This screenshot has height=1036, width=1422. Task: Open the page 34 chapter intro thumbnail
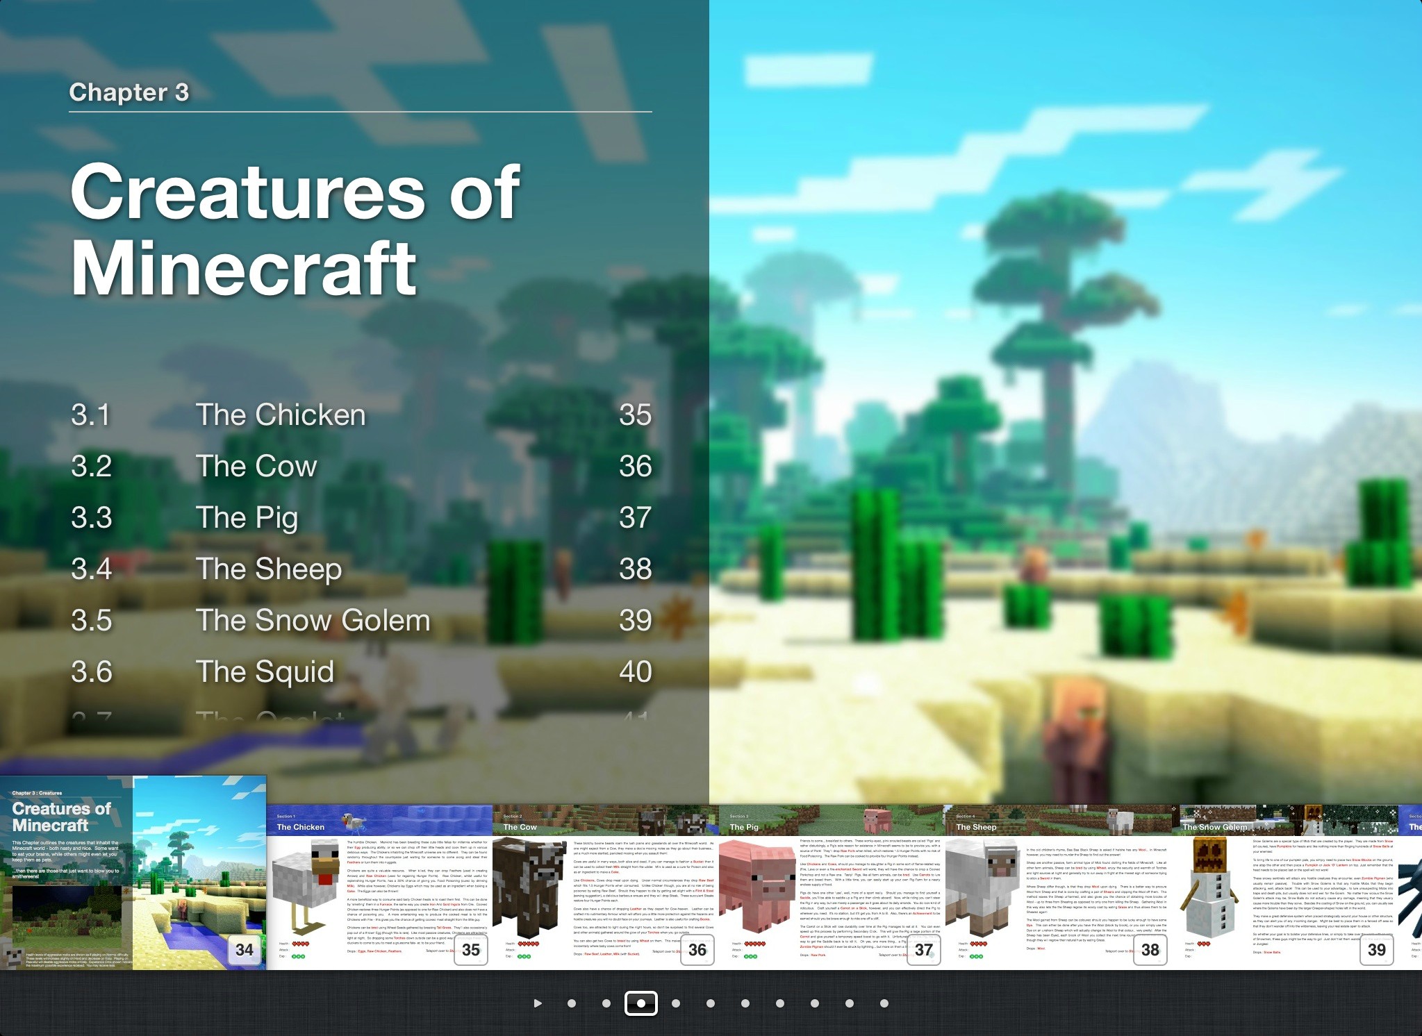click(133, 873)
